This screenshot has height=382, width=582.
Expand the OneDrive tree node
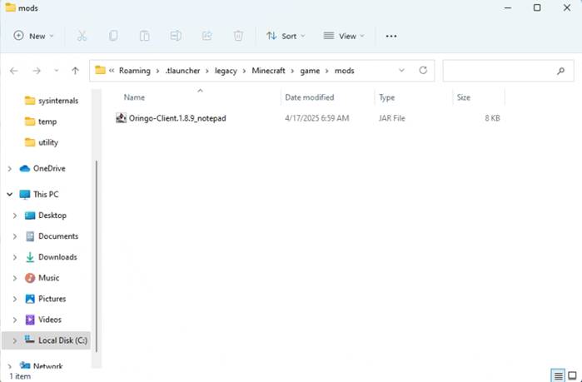pyautogui.click(x=10, y=168)
